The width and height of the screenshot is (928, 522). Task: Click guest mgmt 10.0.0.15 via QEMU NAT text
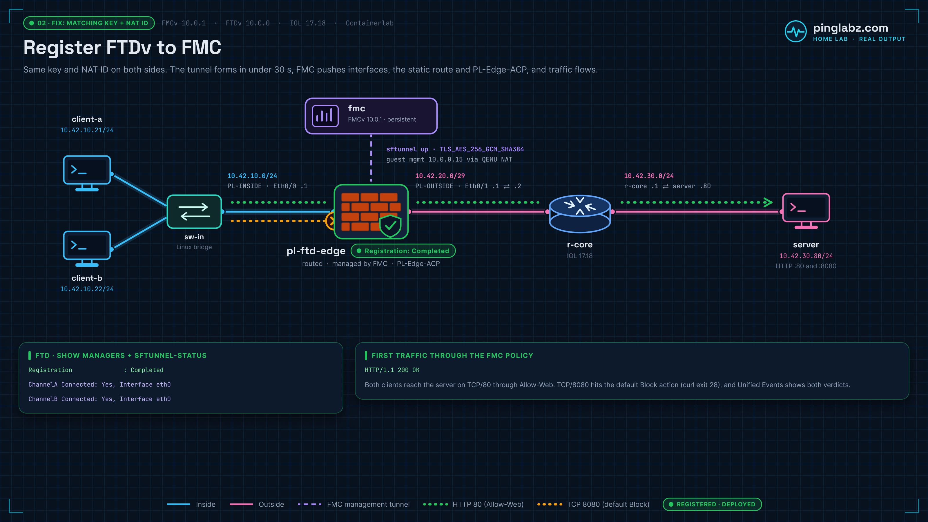click(449, 159)
